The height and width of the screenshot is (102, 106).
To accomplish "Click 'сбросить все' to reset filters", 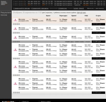I will [x=90, y=8].
